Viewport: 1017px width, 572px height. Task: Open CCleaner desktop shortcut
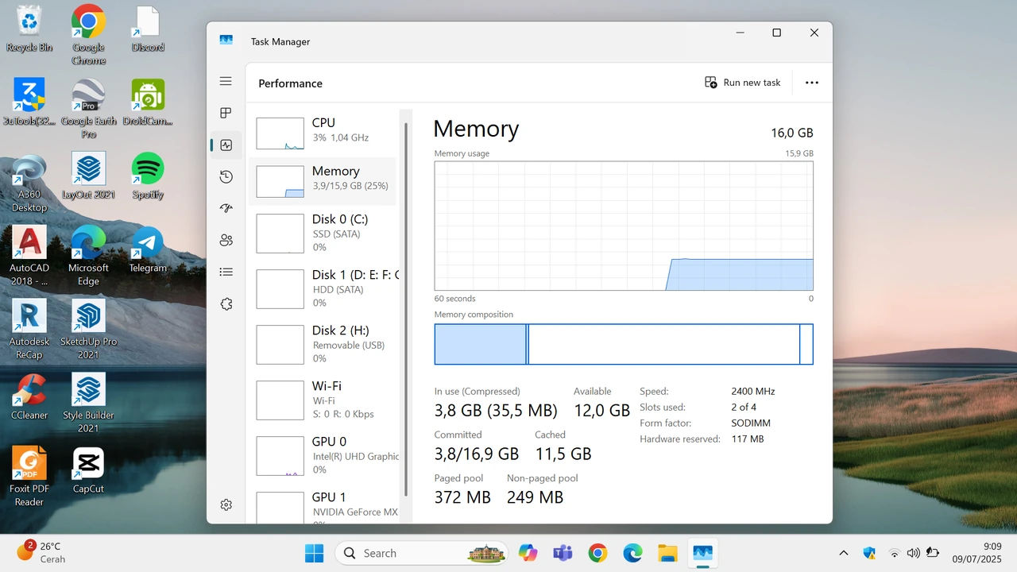point(29,396)
